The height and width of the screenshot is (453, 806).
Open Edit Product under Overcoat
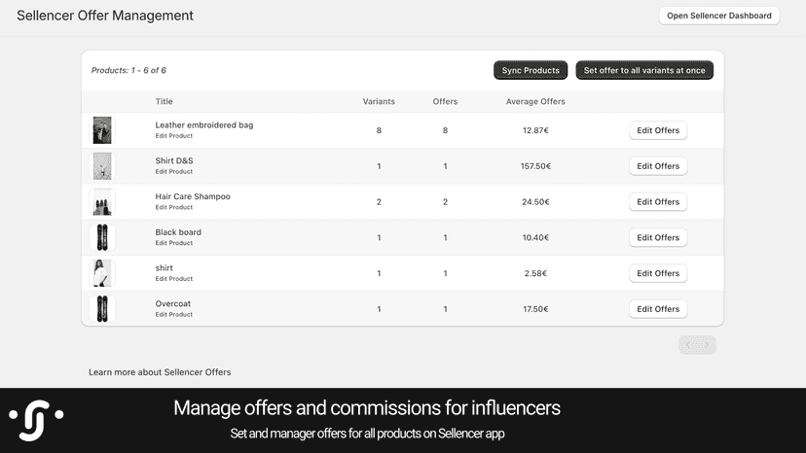(x=173, y=314)
